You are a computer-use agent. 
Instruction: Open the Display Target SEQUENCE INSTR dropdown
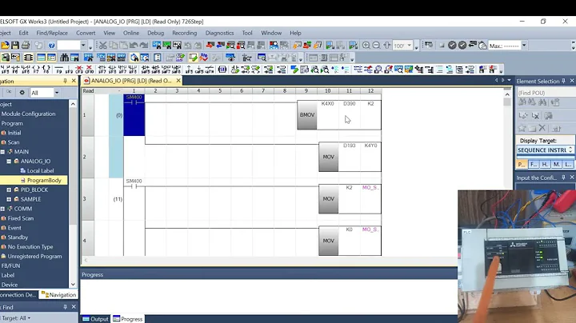pos(545,150)
